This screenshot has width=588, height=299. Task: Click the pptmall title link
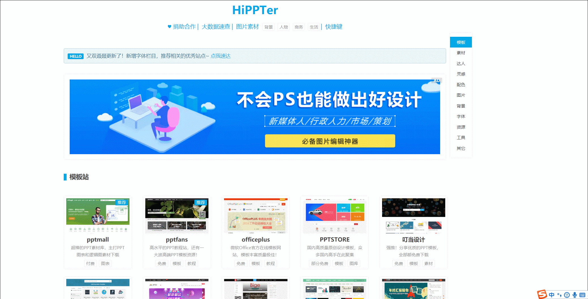(x=98, y=240)
